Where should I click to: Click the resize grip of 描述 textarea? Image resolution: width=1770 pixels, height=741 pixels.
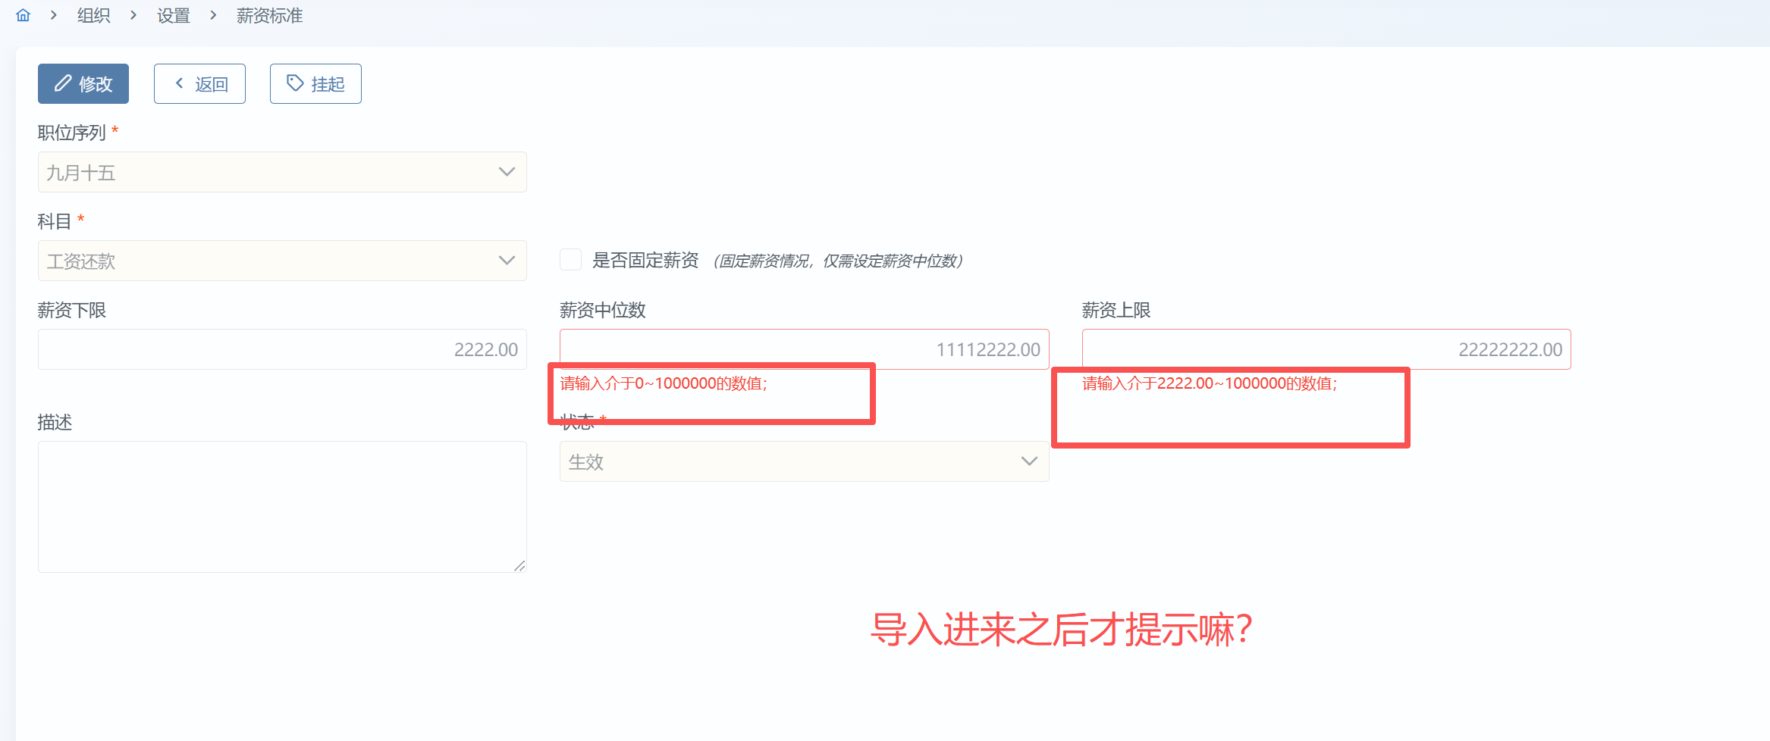point(519,565)
